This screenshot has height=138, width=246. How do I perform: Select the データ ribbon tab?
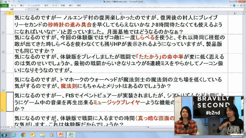point(55,5)
